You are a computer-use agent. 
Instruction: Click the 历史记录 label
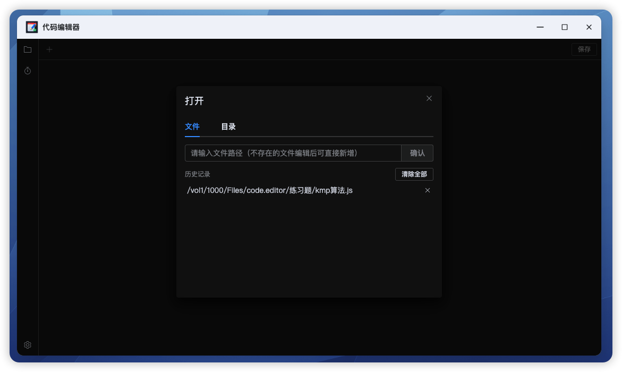(198, 174)
